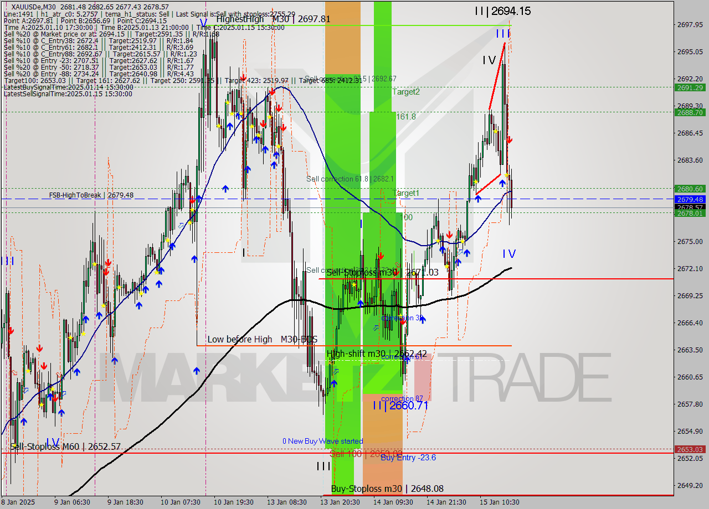
Task: Click the XAUUSDe,M30 chart title text
Action: click(34, 7)
